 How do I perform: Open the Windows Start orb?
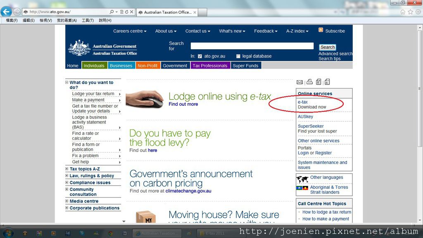click(x=8, y=233)
